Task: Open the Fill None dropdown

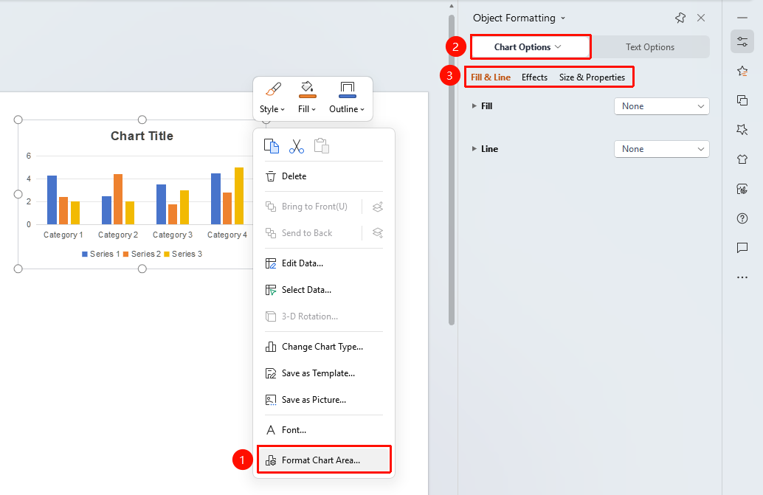Action: pos(662,106)
